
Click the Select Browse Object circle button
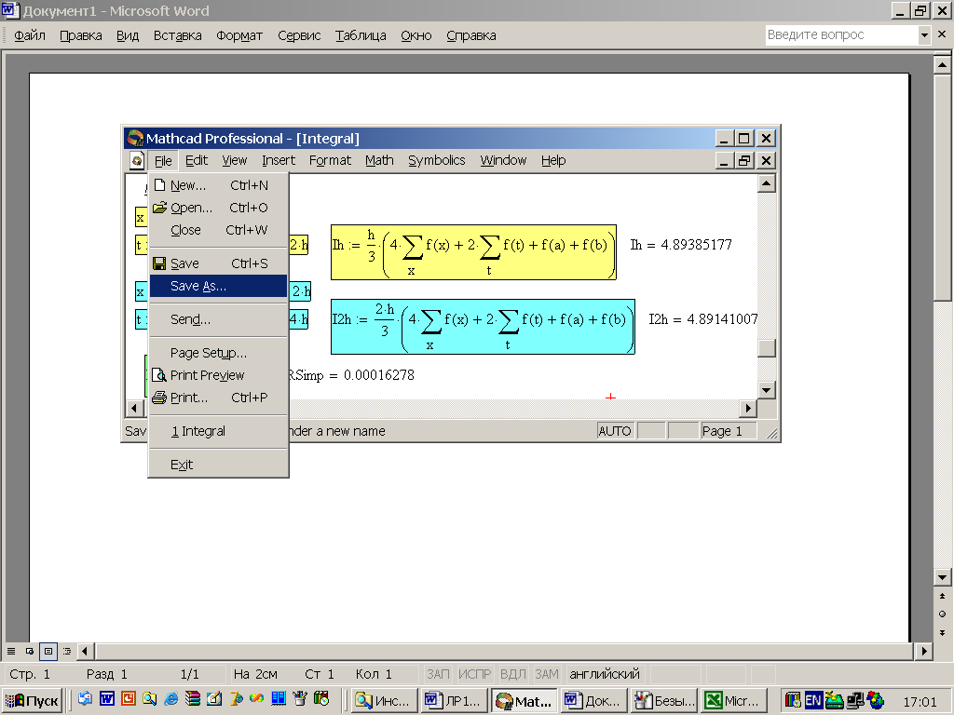942,614
